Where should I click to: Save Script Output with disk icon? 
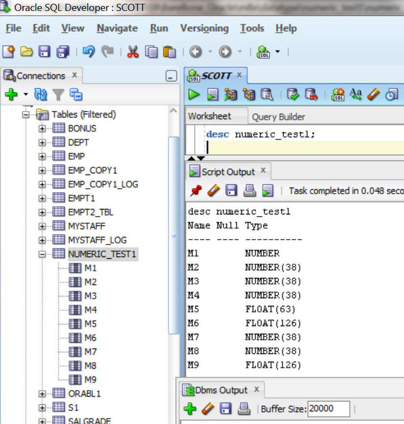(x=231, y=190)
